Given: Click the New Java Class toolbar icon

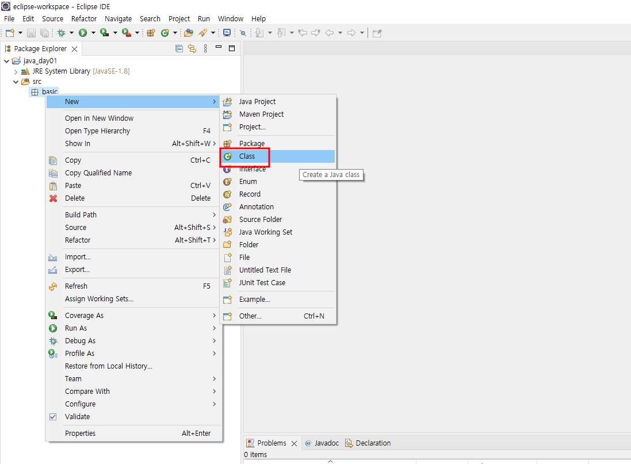Looking at the screenshot, I should coord(165,33).
